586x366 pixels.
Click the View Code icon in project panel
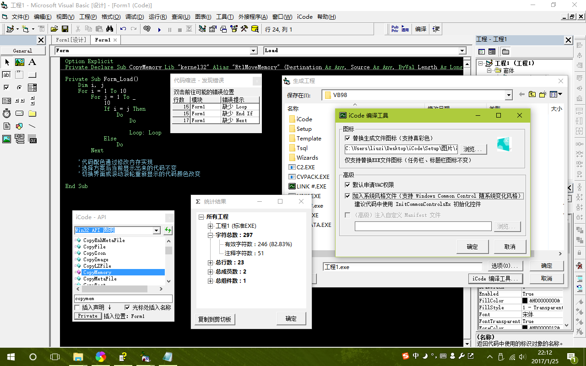(x=482, y=52)
